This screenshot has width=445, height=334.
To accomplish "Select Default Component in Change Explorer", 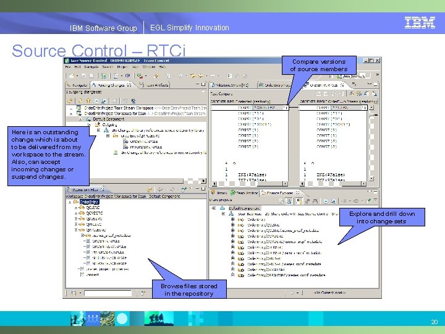I will (244, 208).
